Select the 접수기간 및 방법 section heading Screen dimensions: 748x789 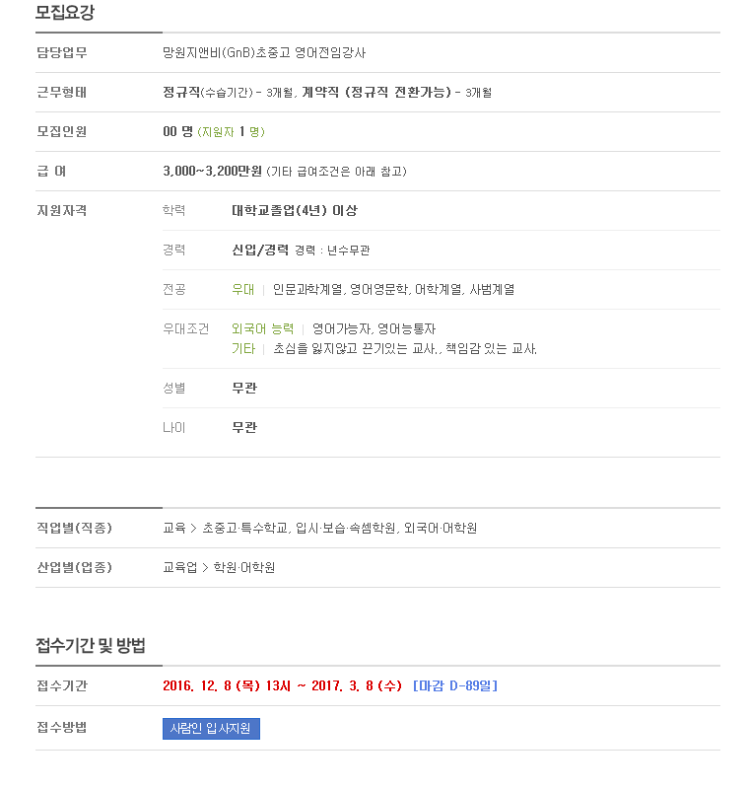[91, 645]
